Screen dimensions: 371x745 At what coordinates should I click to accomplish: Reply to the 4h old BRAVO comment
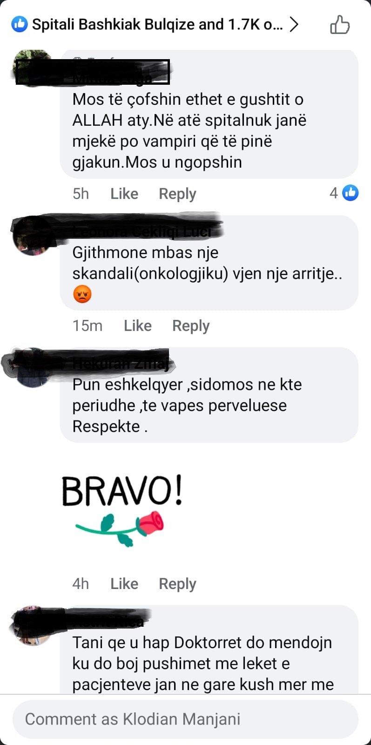coord(177,583)
